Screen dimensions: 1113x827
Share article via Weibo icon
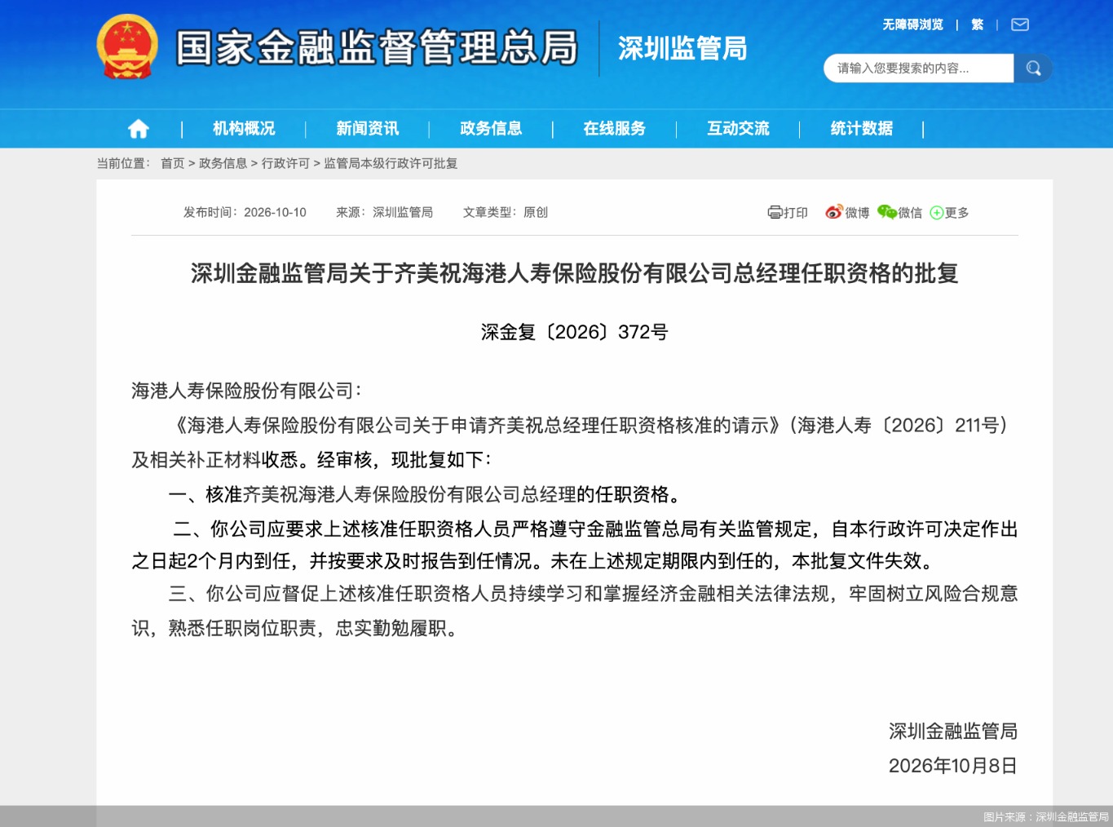tap(833, 212)
